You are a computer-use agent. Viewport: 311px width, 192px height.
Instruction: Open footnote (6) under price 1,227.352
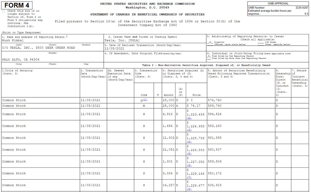point(189,165)
